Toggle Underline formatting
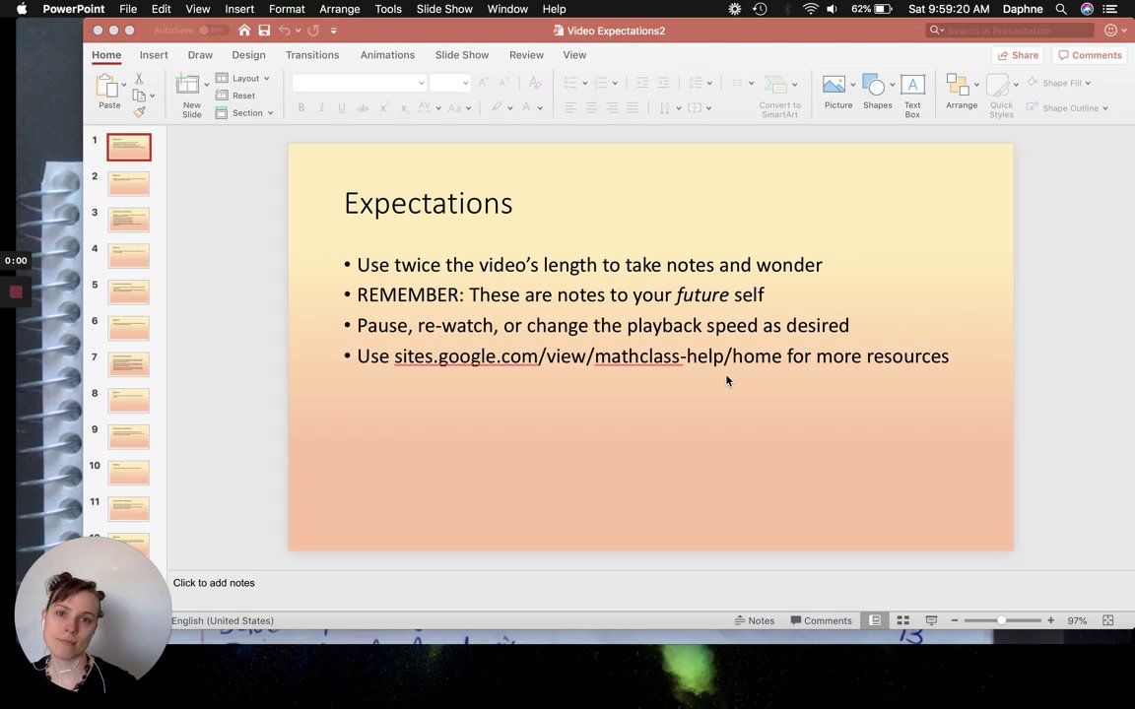1135x709 pixels. (x=342, y=107)
